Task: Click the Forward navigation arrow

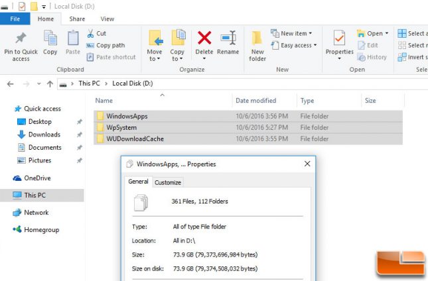Action: [26, 84]
